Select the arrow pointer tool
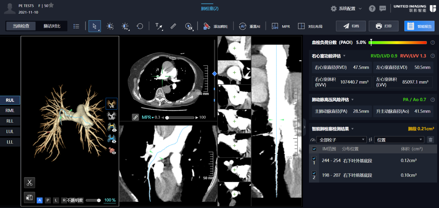The height and width of the screenshot is (208, 439). pos(94,26)
